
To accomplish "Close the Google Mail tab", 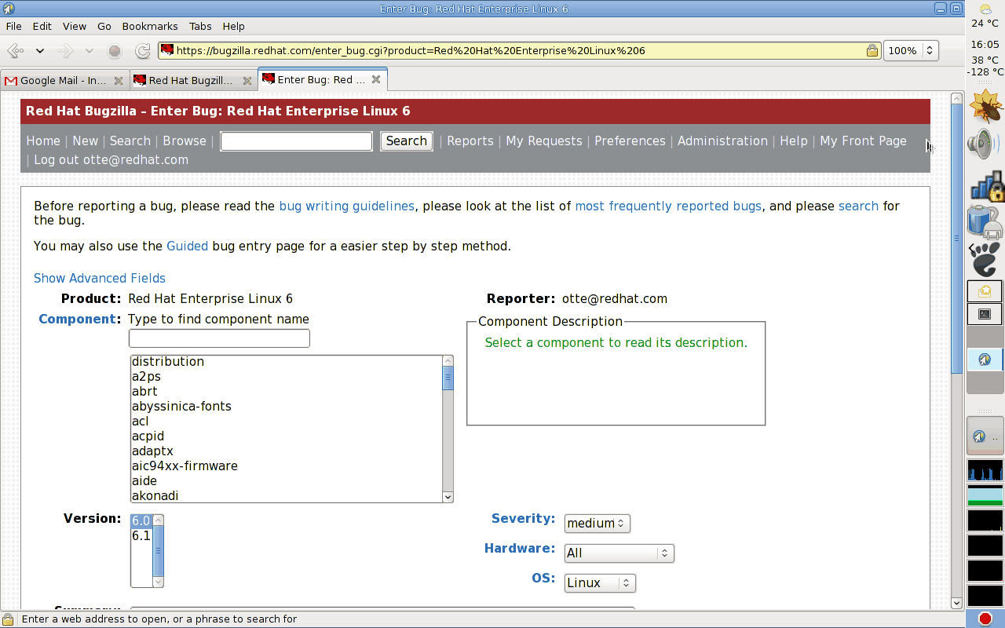I will (x=119, y=80).
